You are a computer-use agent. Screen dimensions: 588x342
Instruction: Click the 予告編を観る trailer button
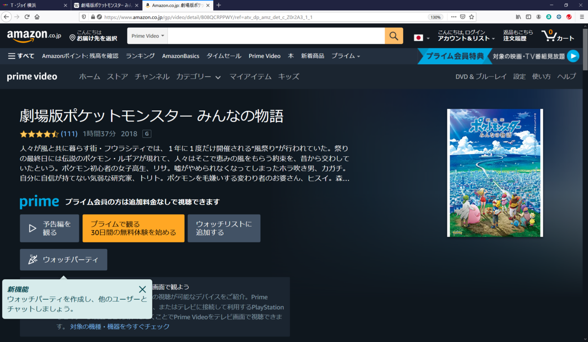pyautogui.click(x=49, y=228)
